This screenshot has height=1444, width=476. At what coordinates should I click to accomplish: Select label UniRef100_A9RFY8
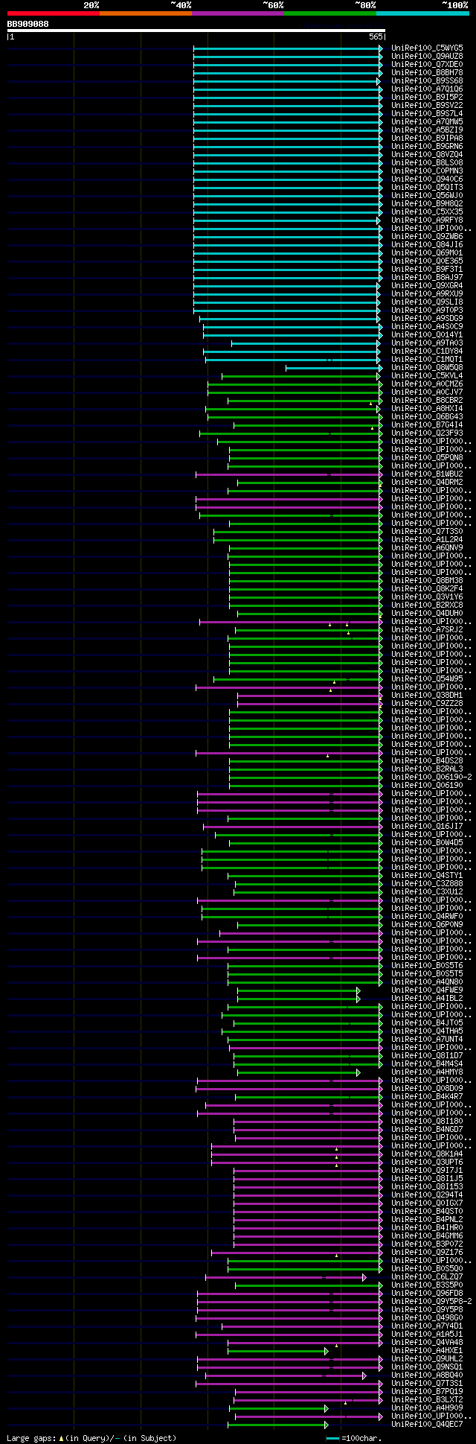(427, 220)
